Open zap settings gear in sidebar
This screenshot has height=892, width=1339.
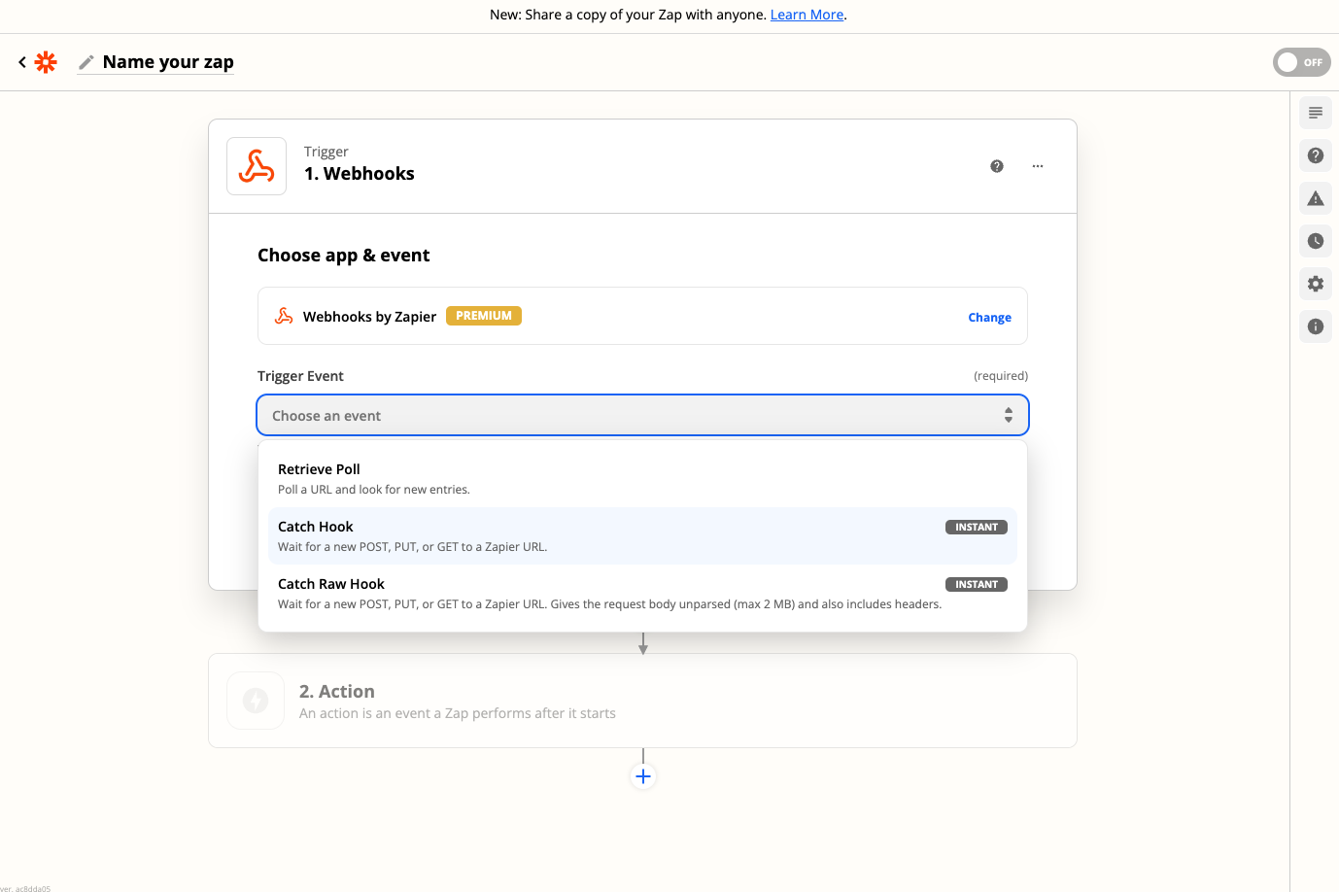coord(1316,284)
